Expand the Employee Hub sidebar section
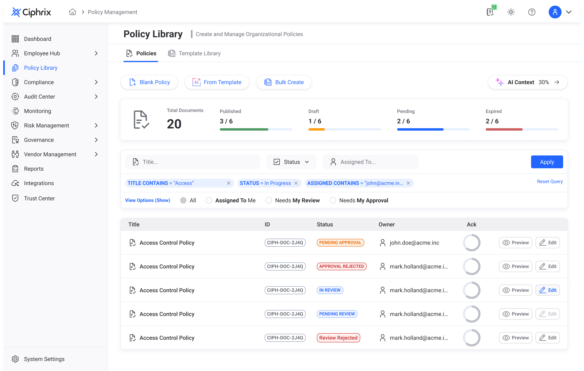 point(96,53)
